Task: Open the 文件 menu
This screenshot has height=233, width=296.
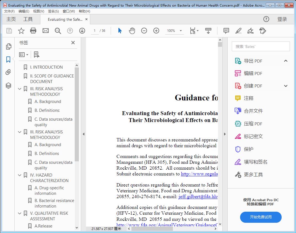Action: tap(9, 11)
